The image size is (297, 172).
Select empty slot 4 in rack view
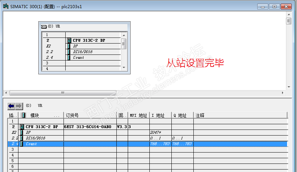(x=82, y=69)
